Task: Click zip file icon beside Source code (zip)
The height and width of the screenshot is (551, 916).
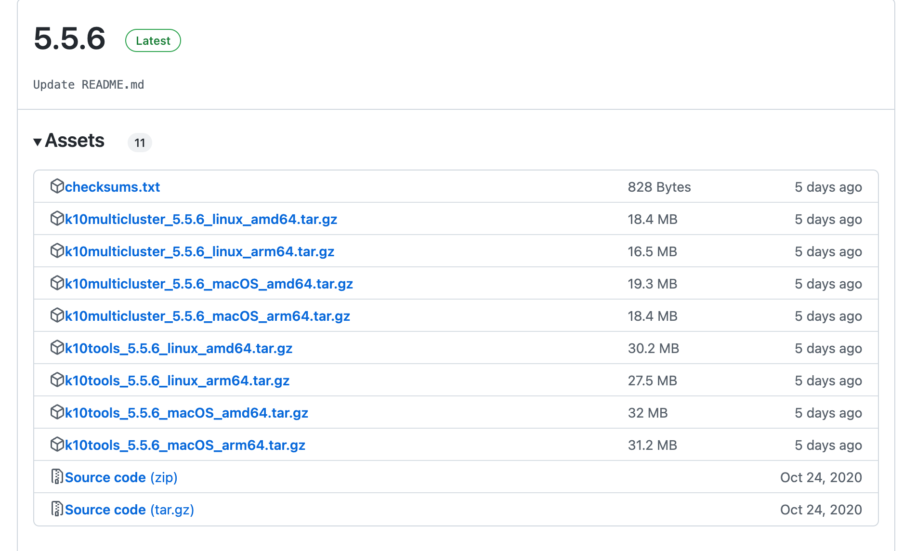Action: click(x=57, y=476)
